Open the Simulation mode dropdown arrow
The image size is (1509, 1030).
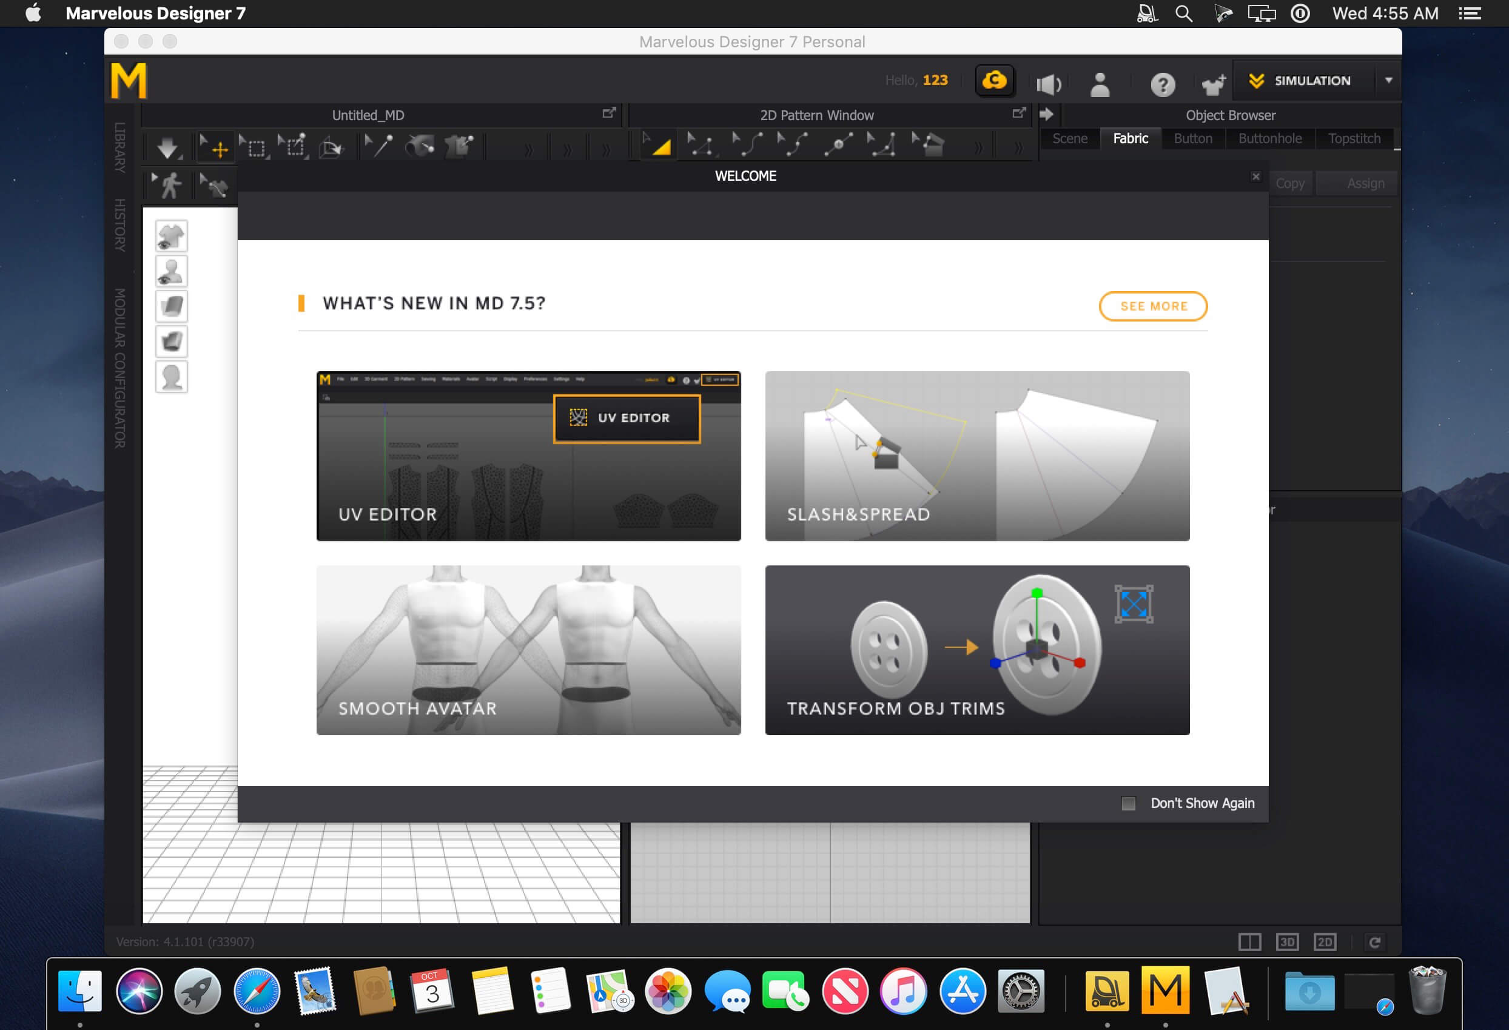(x=1388, y=81)
